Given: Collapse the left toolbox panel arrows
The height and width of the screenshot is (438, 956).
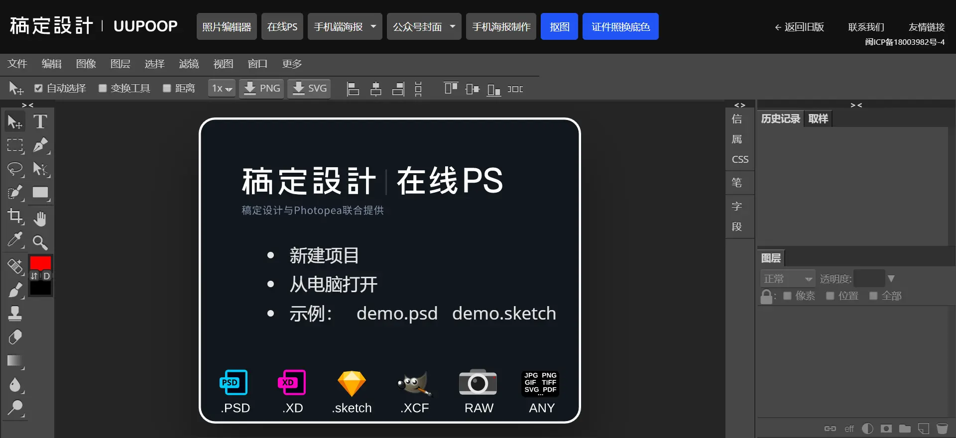Looking at the screenshot, I should tap(27, 105).
